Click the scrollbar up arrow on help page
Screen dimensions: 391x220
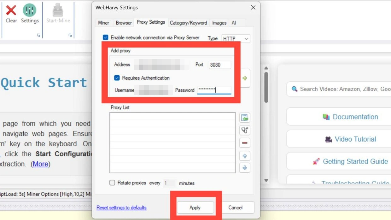point(266,68)
